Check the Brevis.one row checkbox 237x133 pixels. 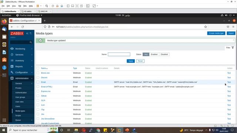click(38, 73)
